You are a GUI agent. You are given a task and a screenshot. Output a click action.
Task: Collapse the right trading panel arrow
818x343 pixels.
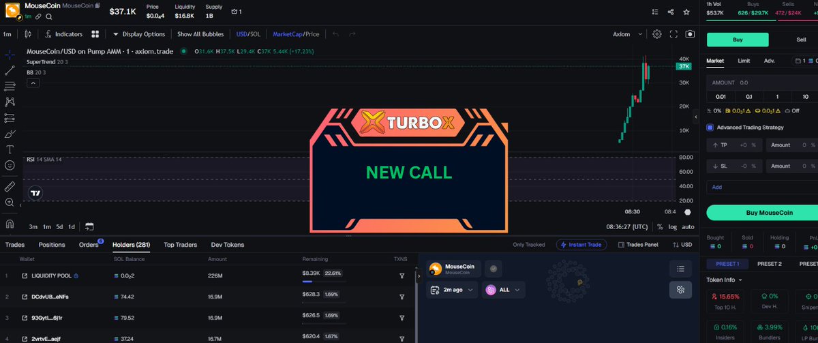pos(696,117)
